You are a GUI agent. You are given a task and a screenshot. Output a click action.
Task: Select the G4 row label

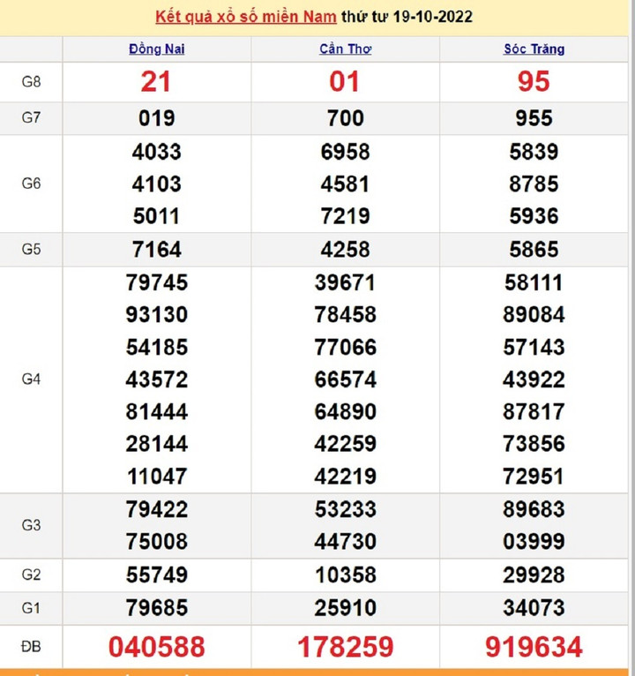31,379
